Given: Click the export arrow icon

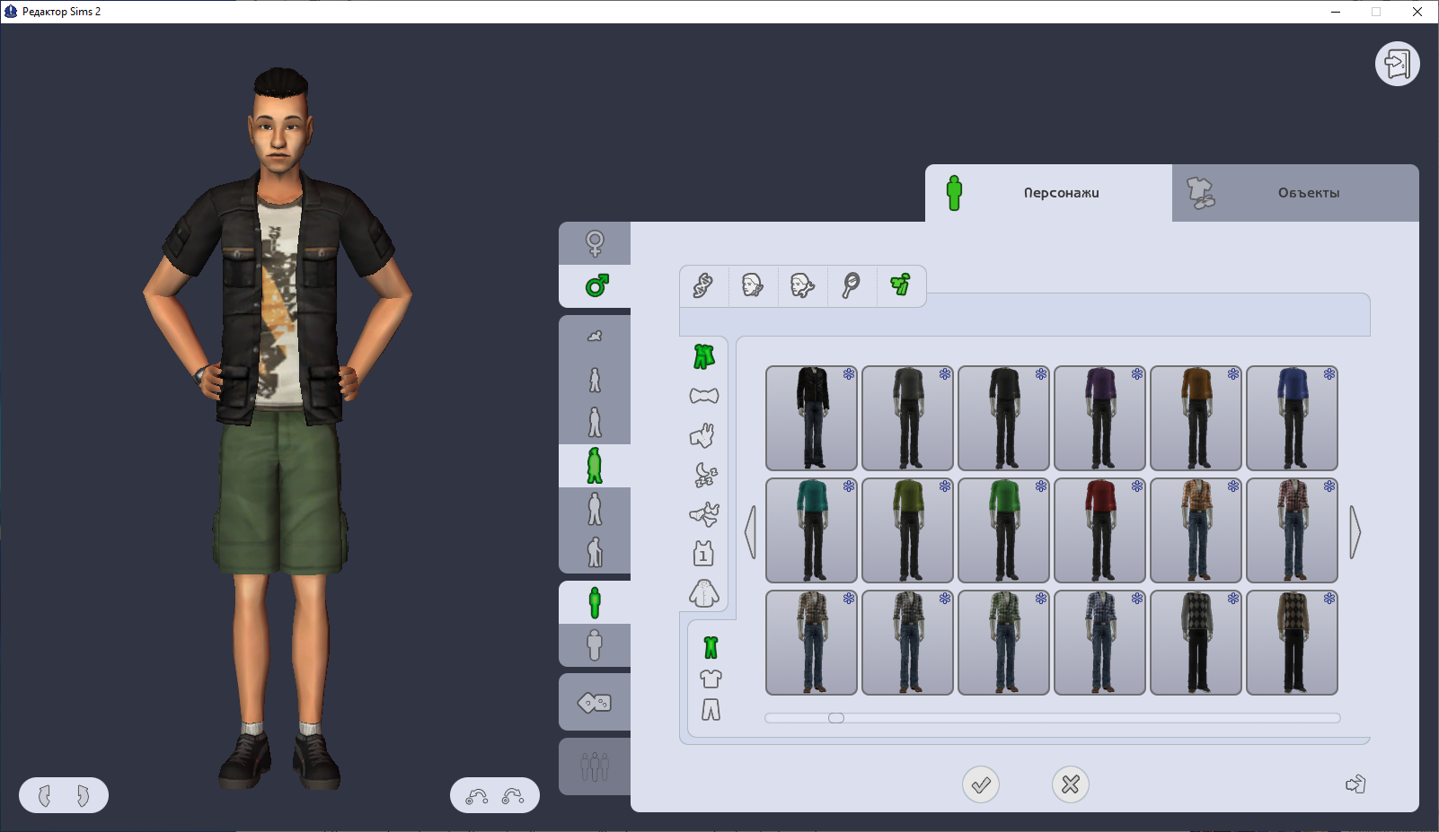Looking at the screenshot, I should pos(1355,784).
